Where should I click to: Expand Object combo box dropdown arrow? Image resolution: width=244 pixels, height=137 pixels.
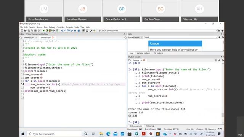tap(217, 37)
